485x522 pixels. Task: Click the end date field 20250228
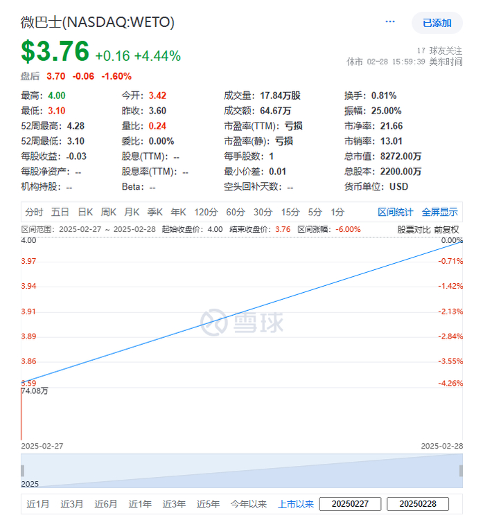[x=418, y=504]
